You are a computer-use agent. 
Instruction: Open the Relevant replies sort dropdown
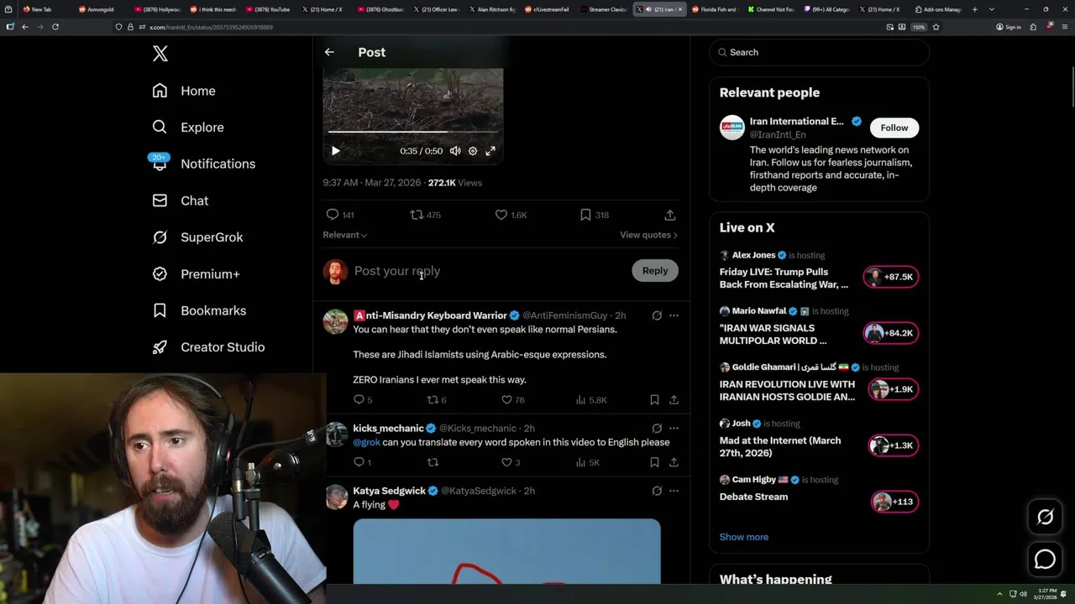[345, 235]
